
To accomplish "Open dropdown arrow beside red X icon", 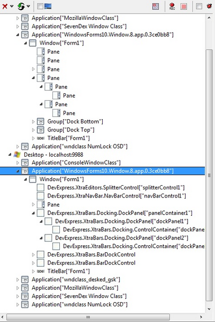I will click(12, 6).
